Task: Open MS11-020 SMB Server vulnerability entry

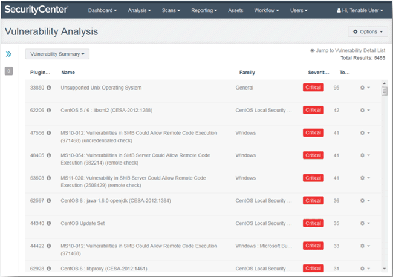Action: point(133,181)
